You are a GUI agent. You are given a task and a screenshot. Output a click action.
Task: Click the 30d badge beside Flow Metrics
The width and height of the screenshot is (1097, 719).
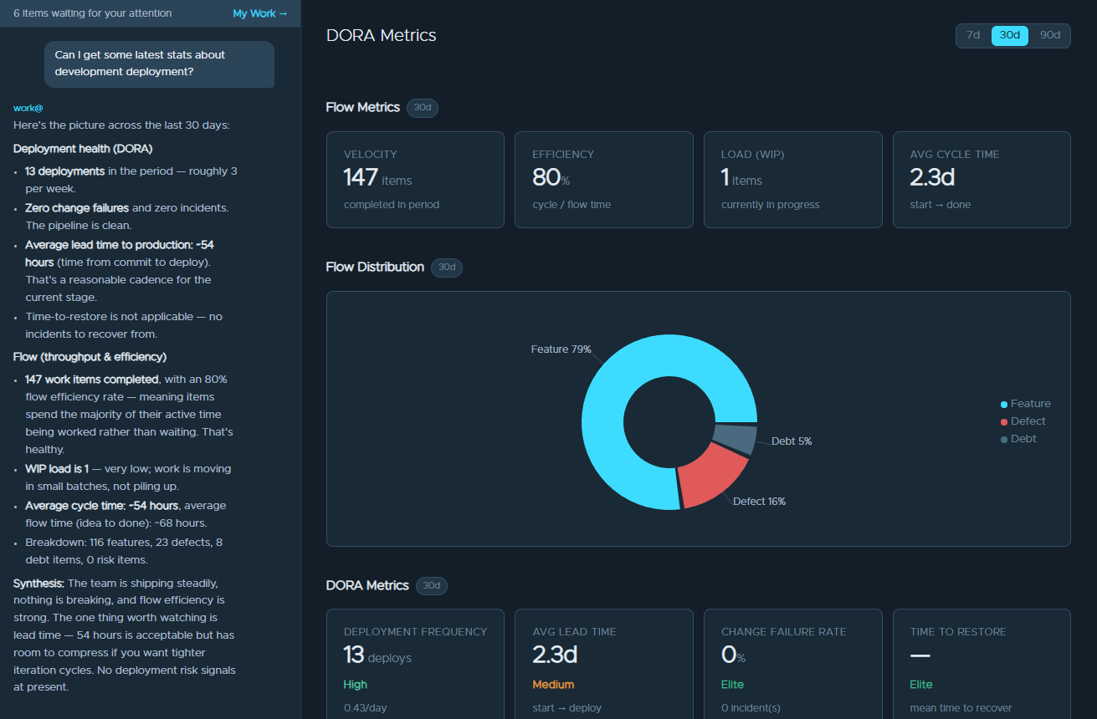click(423, 107)
